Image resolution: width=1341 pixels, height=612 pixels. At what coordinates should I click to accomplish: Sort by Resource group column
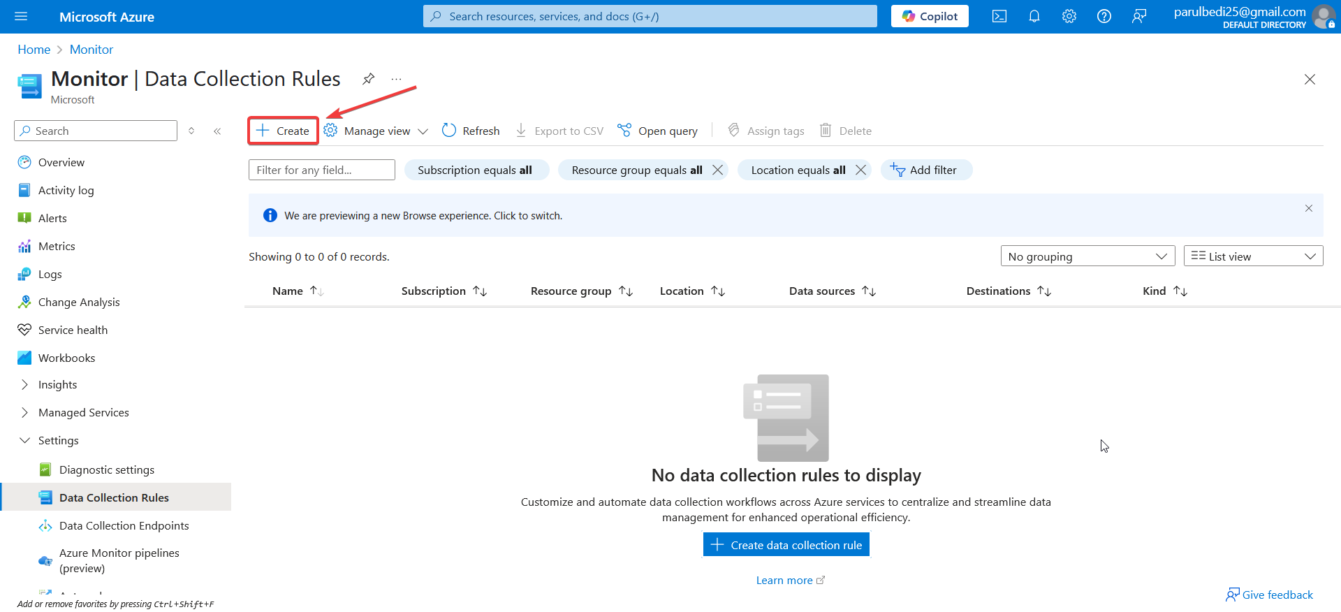tap(582, 291)
